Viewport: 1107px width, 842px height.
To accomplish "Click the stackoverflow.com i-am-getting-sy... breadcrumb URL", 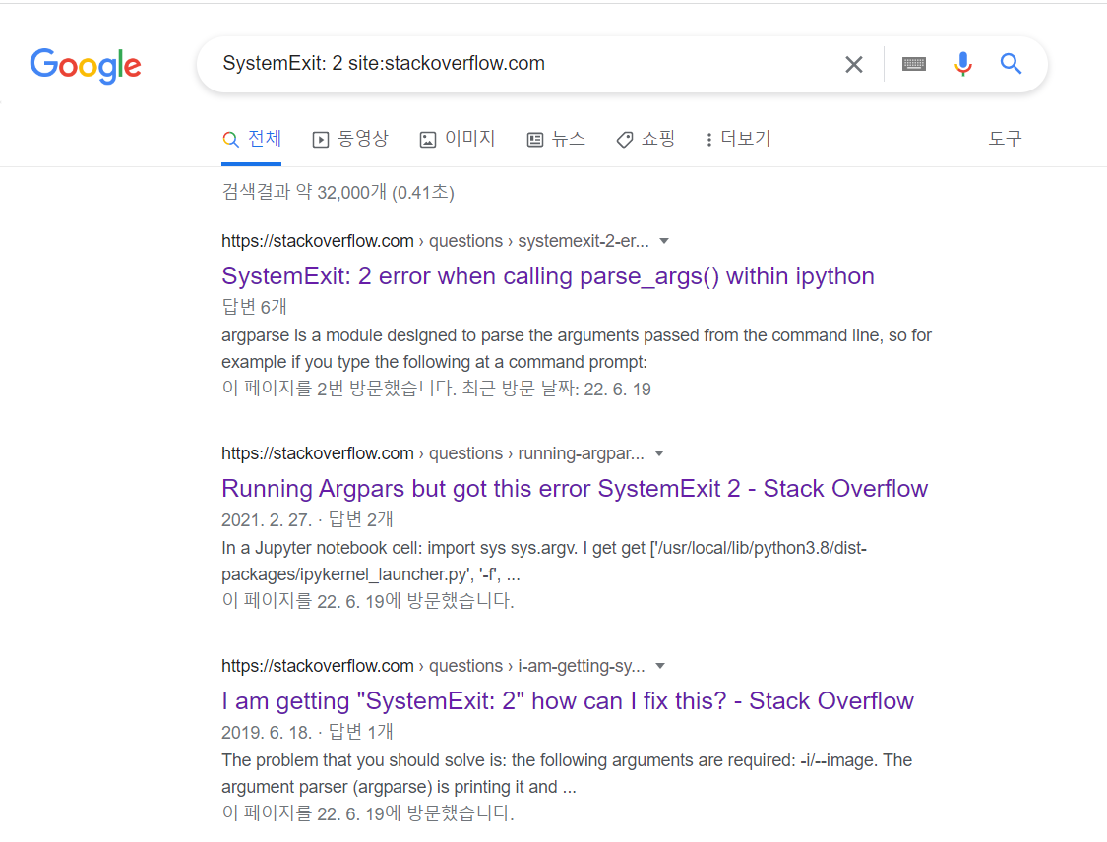I will (x=433, y=666).
